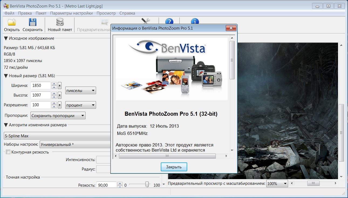Open the S-Spline Max algorithm dropdown
348x198 pixels.
(x=57, y=136)
